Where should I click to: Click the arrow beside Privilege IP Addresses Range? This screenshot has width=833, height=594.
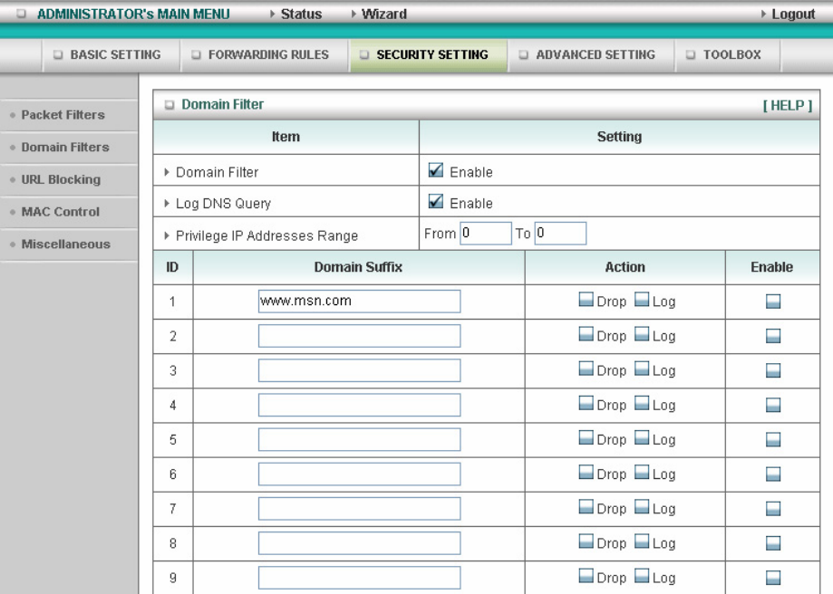tap(167, 235)
